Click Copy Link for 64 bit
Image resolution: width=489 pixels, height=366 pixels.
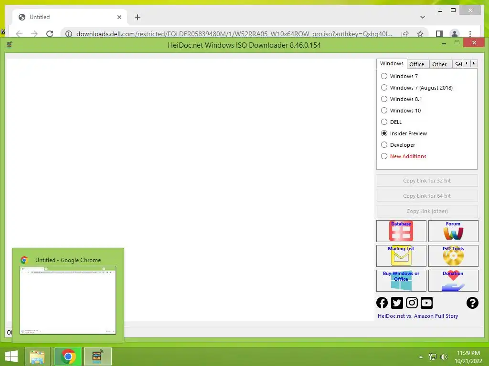427,196
